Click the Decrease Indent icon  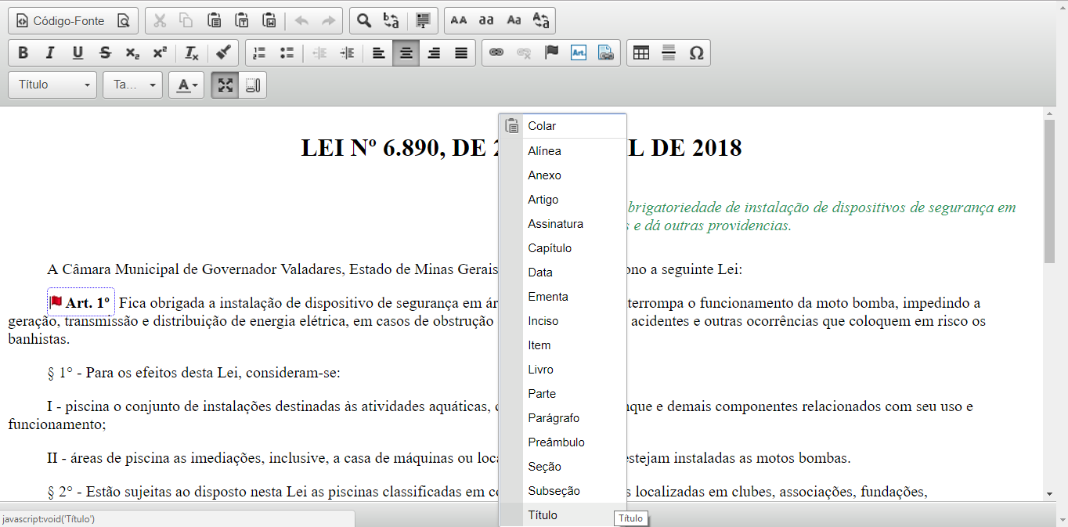click(x=319, y=53)
